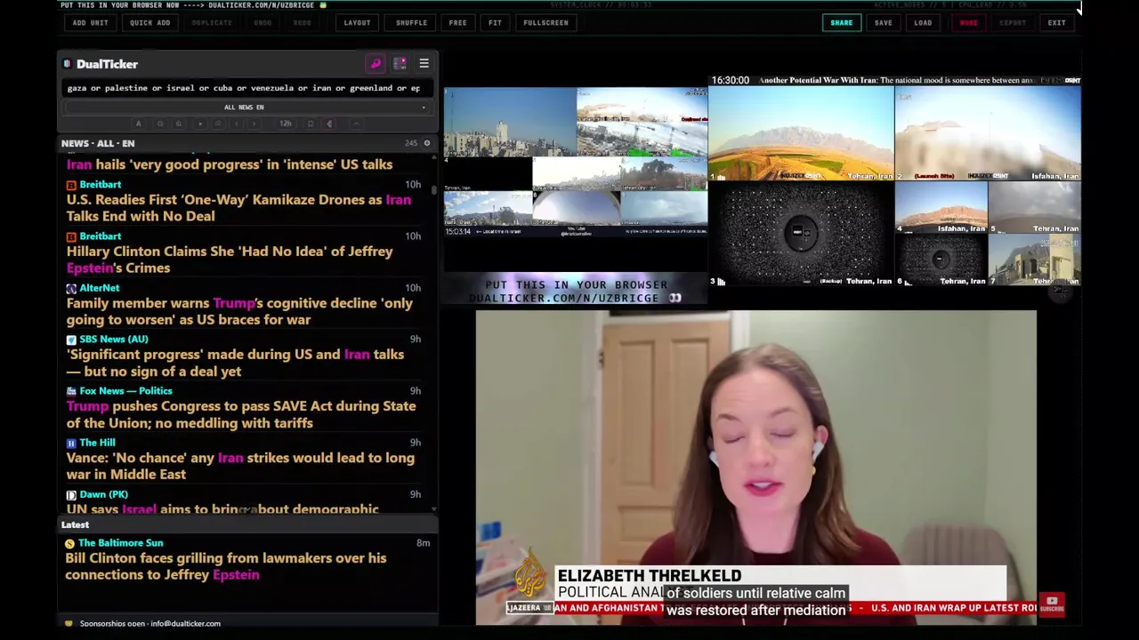Click the font size 'A' icon
Screen dimensions: 1139x640
138,124
